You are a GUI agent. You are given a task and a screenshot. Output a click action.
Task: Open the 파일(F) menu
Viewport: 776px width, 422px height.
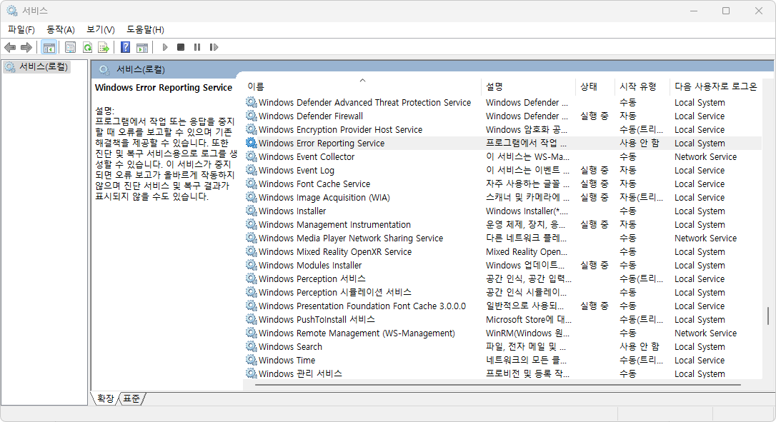click(21, 30)
